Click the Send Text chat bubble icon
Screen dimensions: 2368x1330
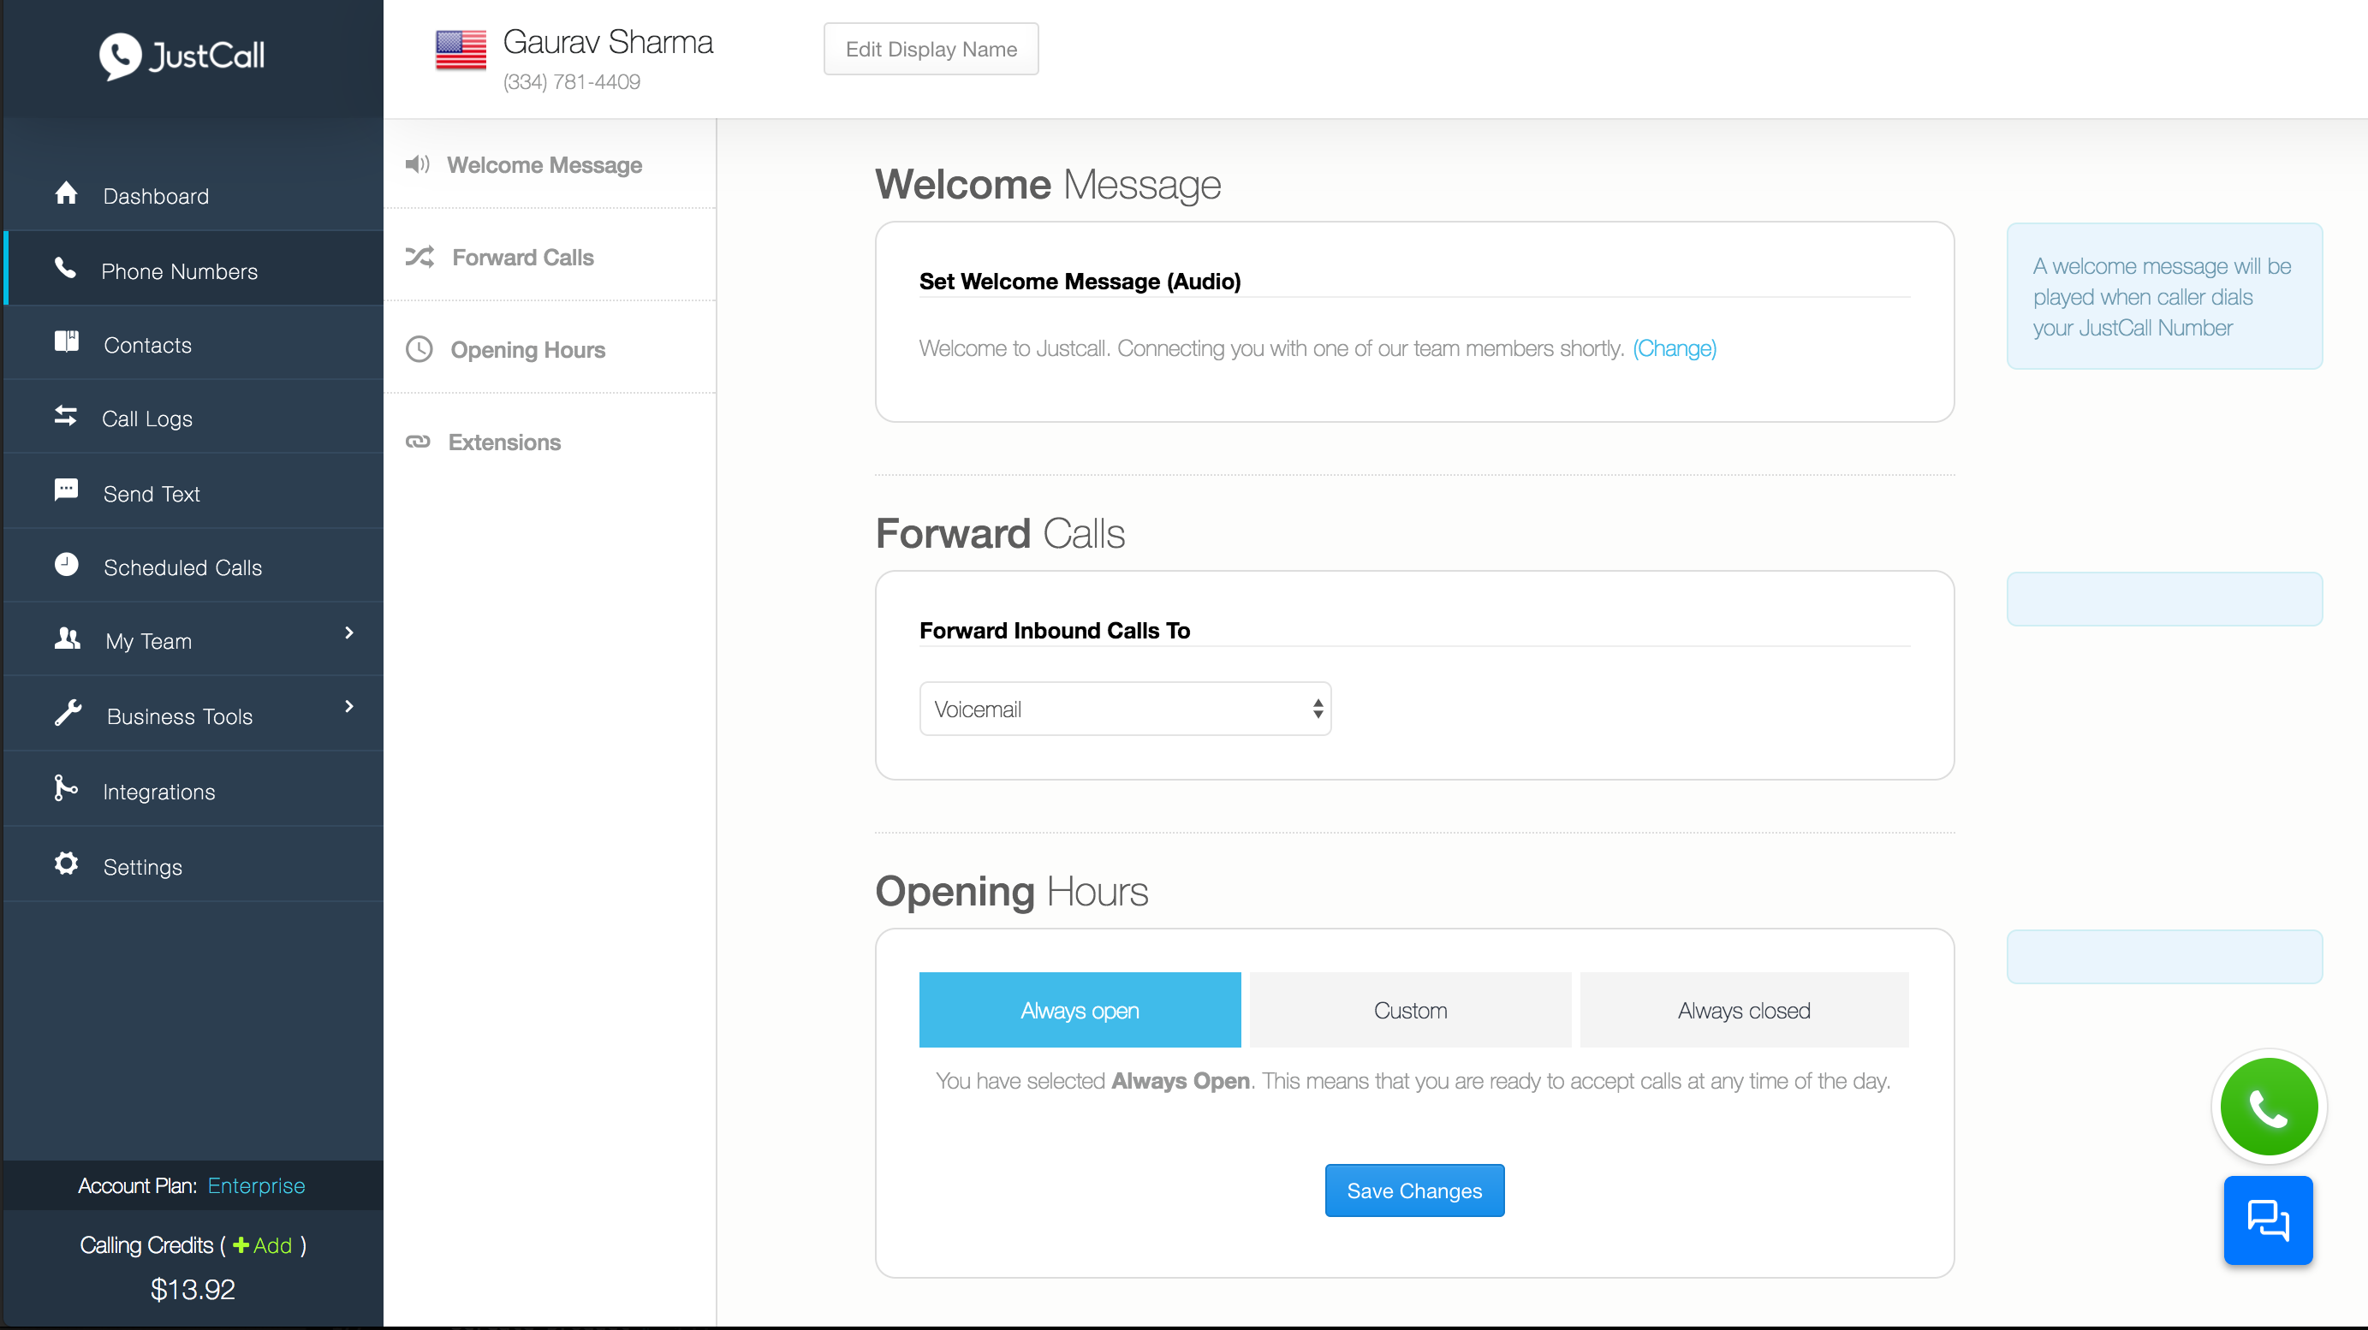pyautogui.click(x=66, y=490)
